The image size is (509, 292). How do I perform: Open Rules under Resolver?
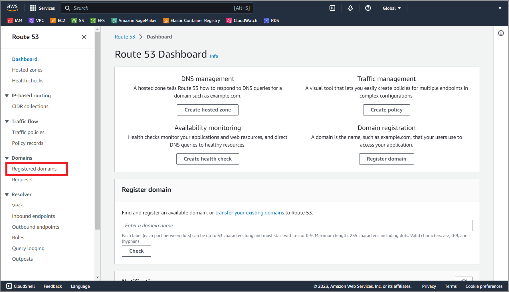[x=18, y=238]
